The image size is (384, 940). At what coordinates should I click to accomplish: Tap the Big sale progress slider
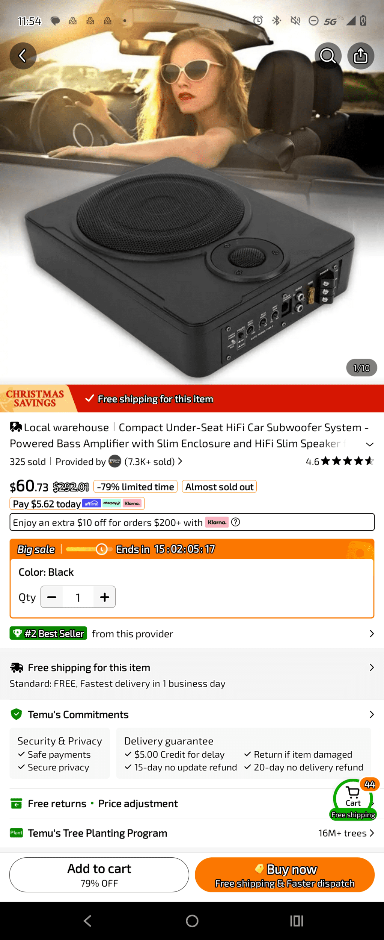[89, 549]
